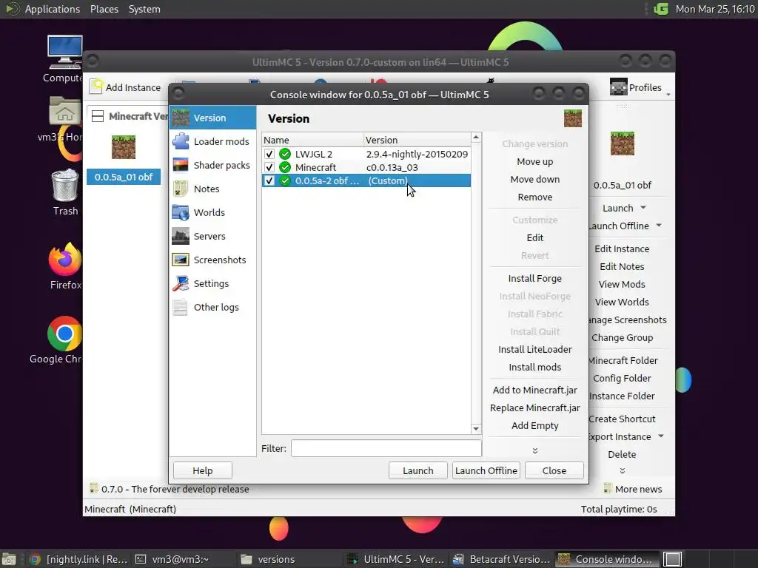Click Firefox desktop icon
This screenshot has height=568, width=758.
click(x=65, y=266)
